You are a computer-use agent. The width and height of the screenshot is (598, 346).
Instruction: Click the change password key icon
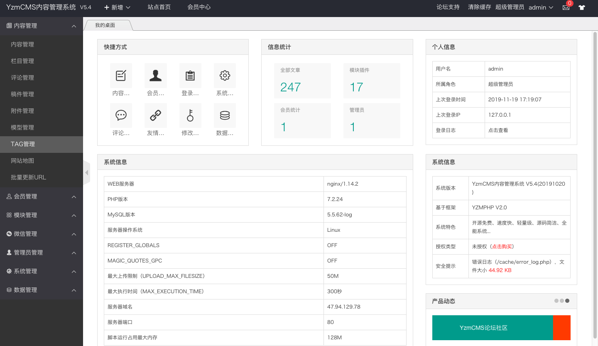190,115
